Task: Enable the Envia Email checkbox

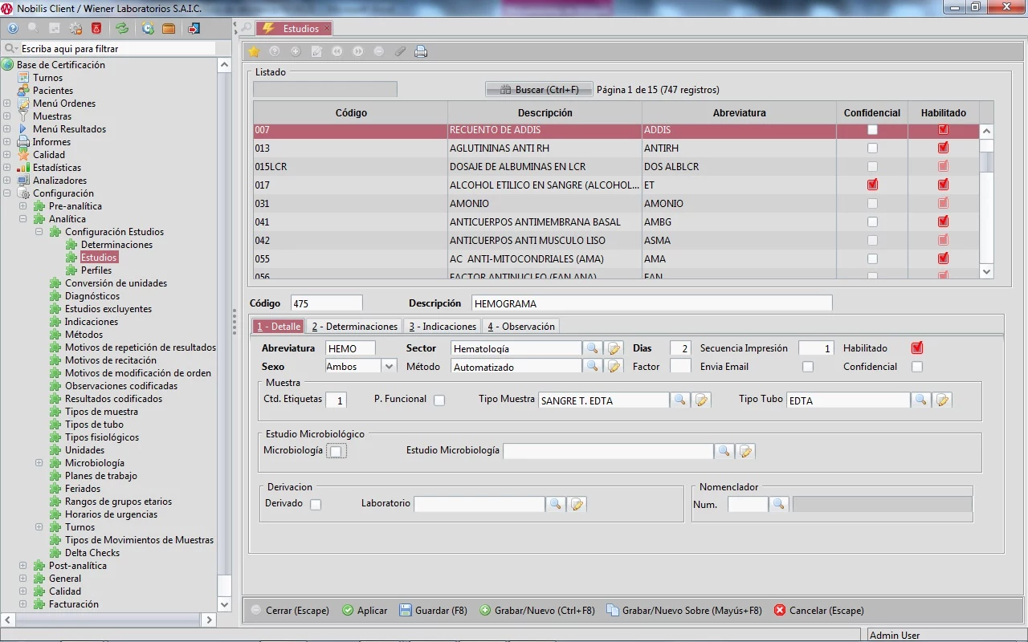Action: 808,367
